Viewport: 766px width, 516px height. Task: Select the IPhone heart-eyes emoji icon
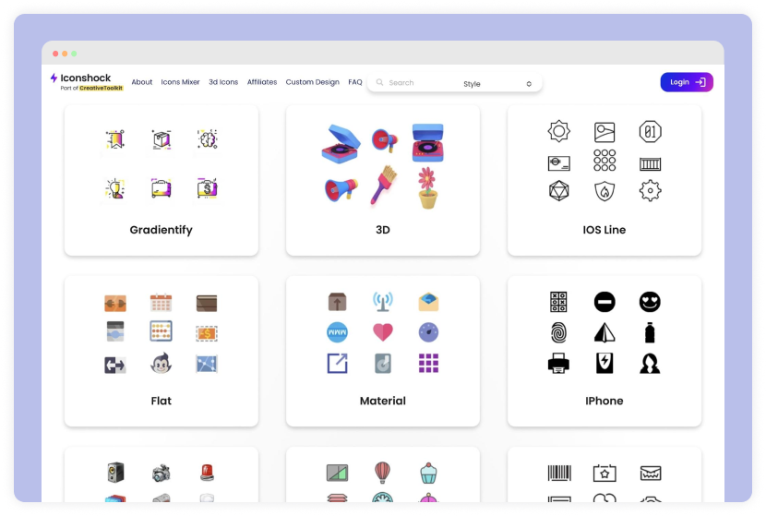tap(650, 302)
